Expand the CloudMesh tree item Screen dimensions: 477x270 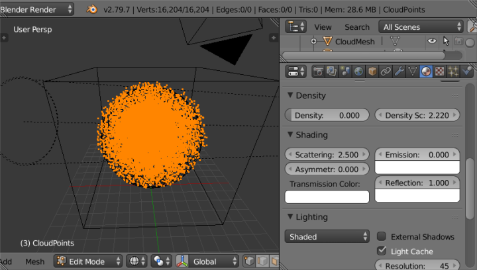[314, 41]
